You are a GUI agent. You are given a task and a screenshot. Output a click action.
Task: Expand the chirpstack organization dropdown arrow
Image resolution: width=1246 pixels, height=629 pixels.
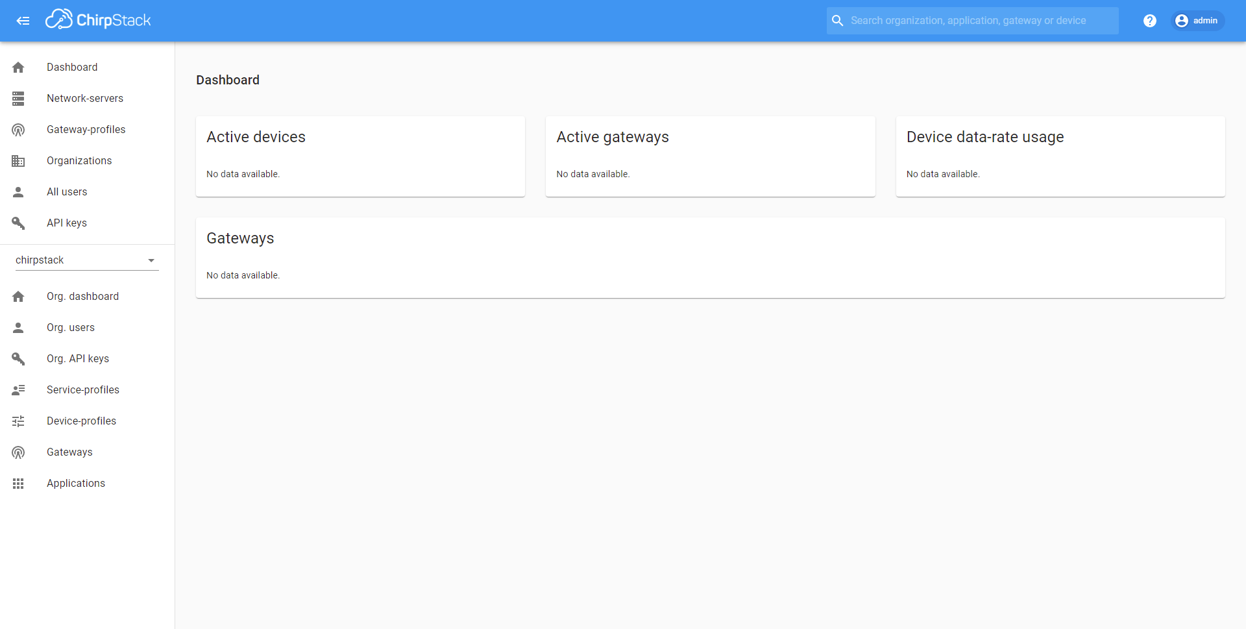click(x=151, y=260)
